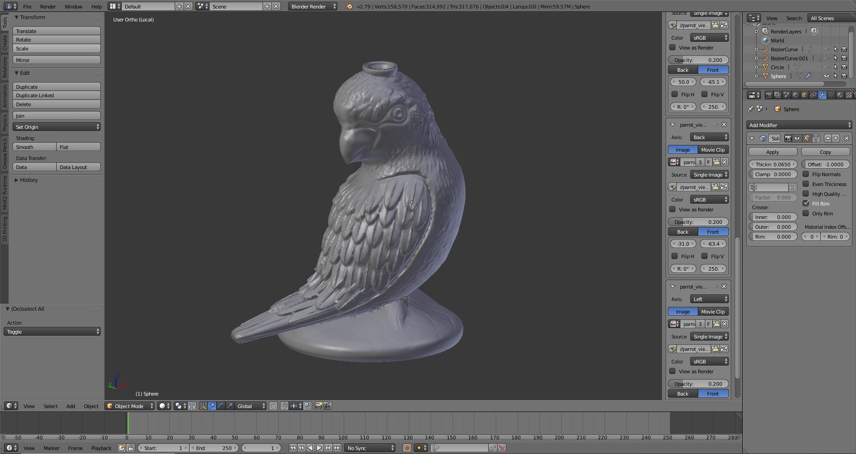Click the proportional editing circle icon
This screenshot has width=856, height=454.
(273, 406)
